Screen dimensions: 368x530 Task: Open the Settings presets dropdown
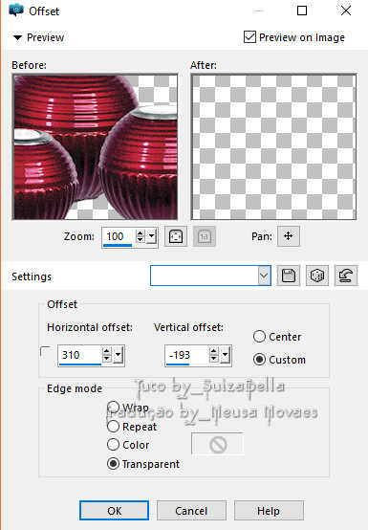tap(264, 276)
